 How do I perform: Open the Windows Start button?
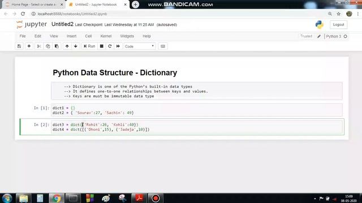pos(7,198)
